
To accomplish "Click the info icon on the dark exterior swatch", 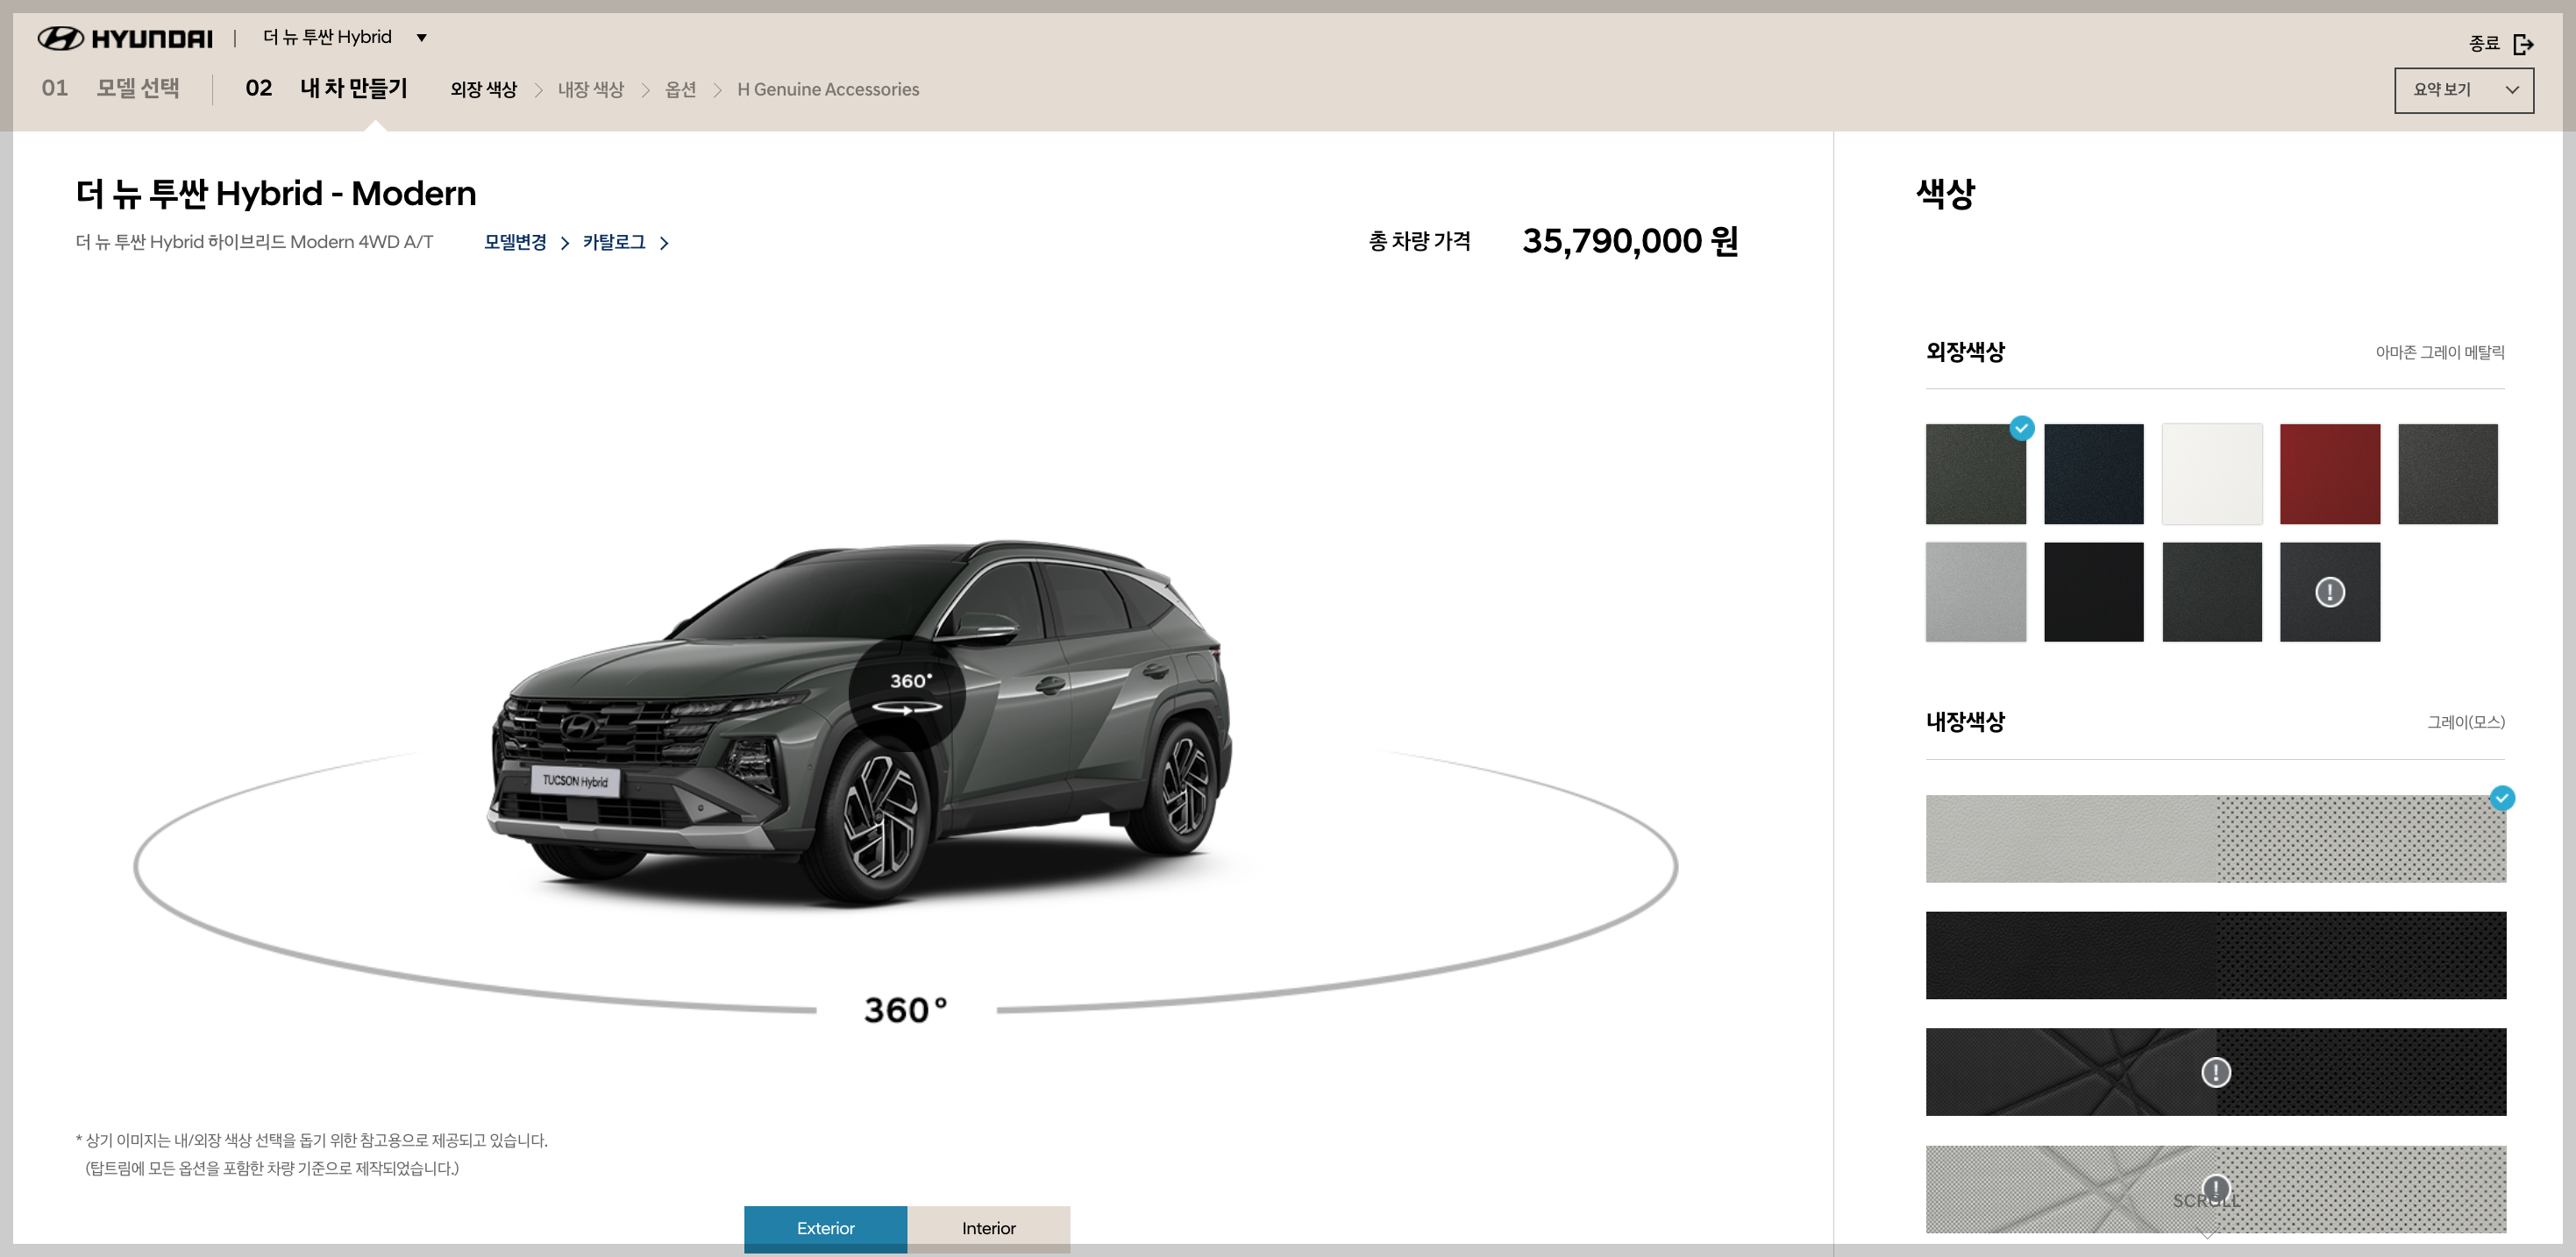I will [x=2329, y=592].
